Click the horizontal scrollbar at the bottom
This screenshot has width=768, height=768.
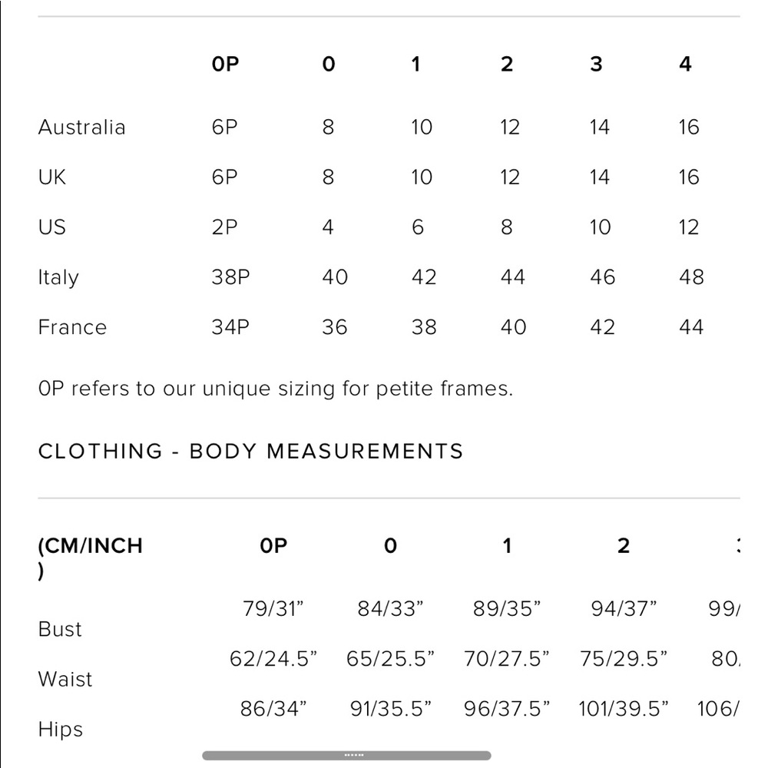(x=347, y=755)
